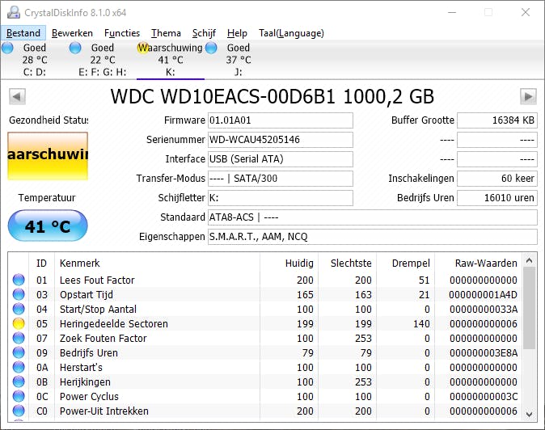Select the J: disk tab
Viewport: 545px width, 430px height.
point(238,60)
